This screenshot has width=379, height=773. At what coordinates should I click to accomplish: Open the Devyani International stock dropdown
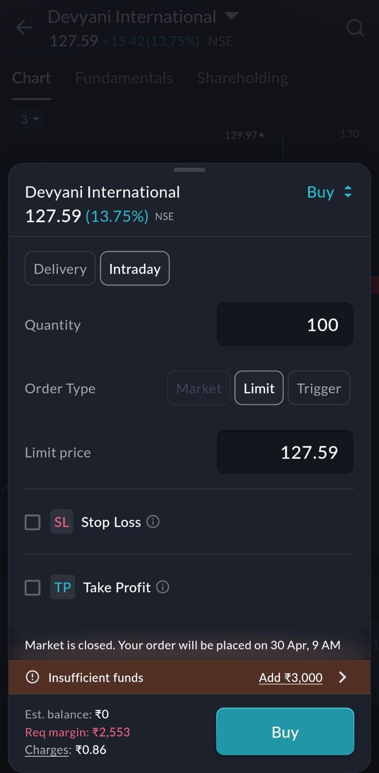(x=232, y=16)
